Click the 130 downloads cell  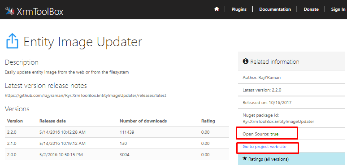123,144
